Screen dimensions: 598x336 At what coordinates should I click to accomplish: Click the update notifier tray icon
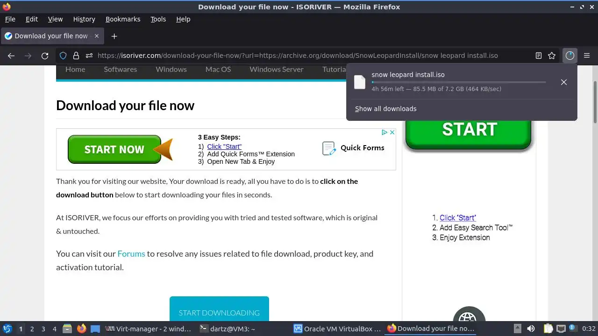(572, 329)
